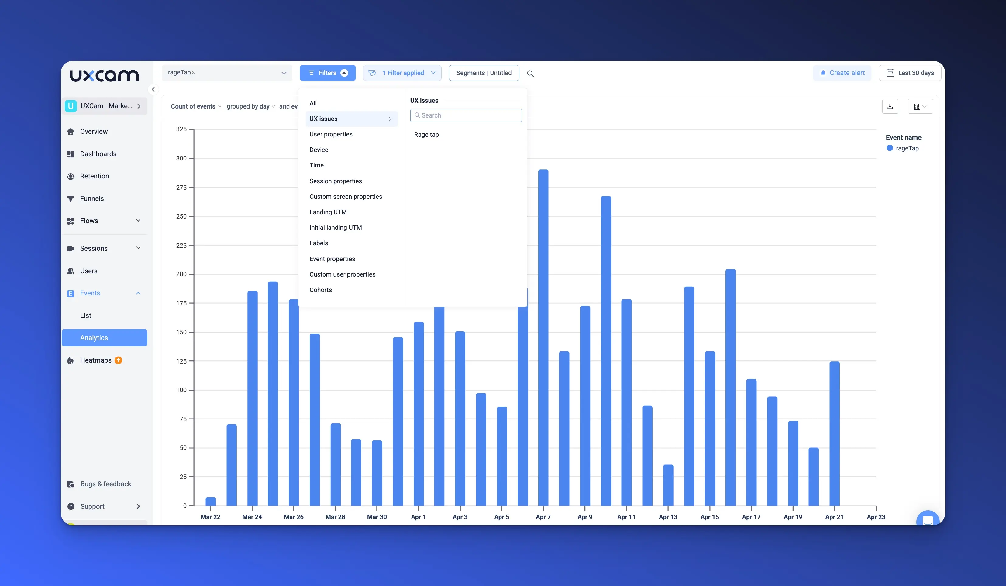Open the Last 30 days date picker
The width and height of the screenshot is (1006, 586).
click(x=910, y=73)
